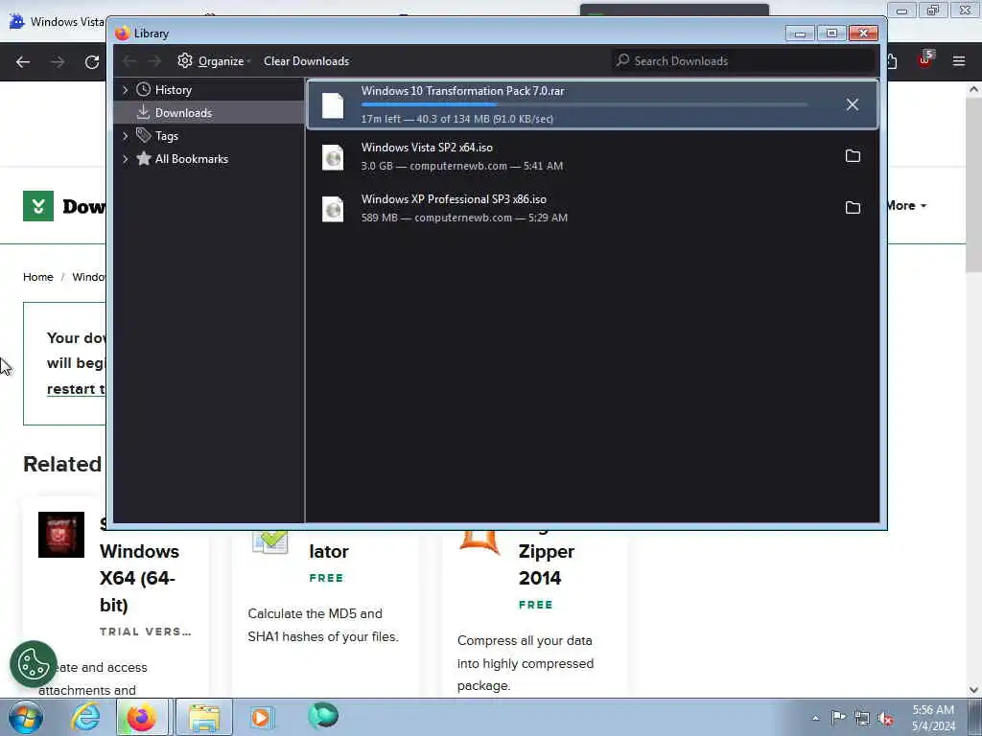Click the Transformation Pack rar file icon
The width and height of the screenshot is (982, 736).
point(333,105)
